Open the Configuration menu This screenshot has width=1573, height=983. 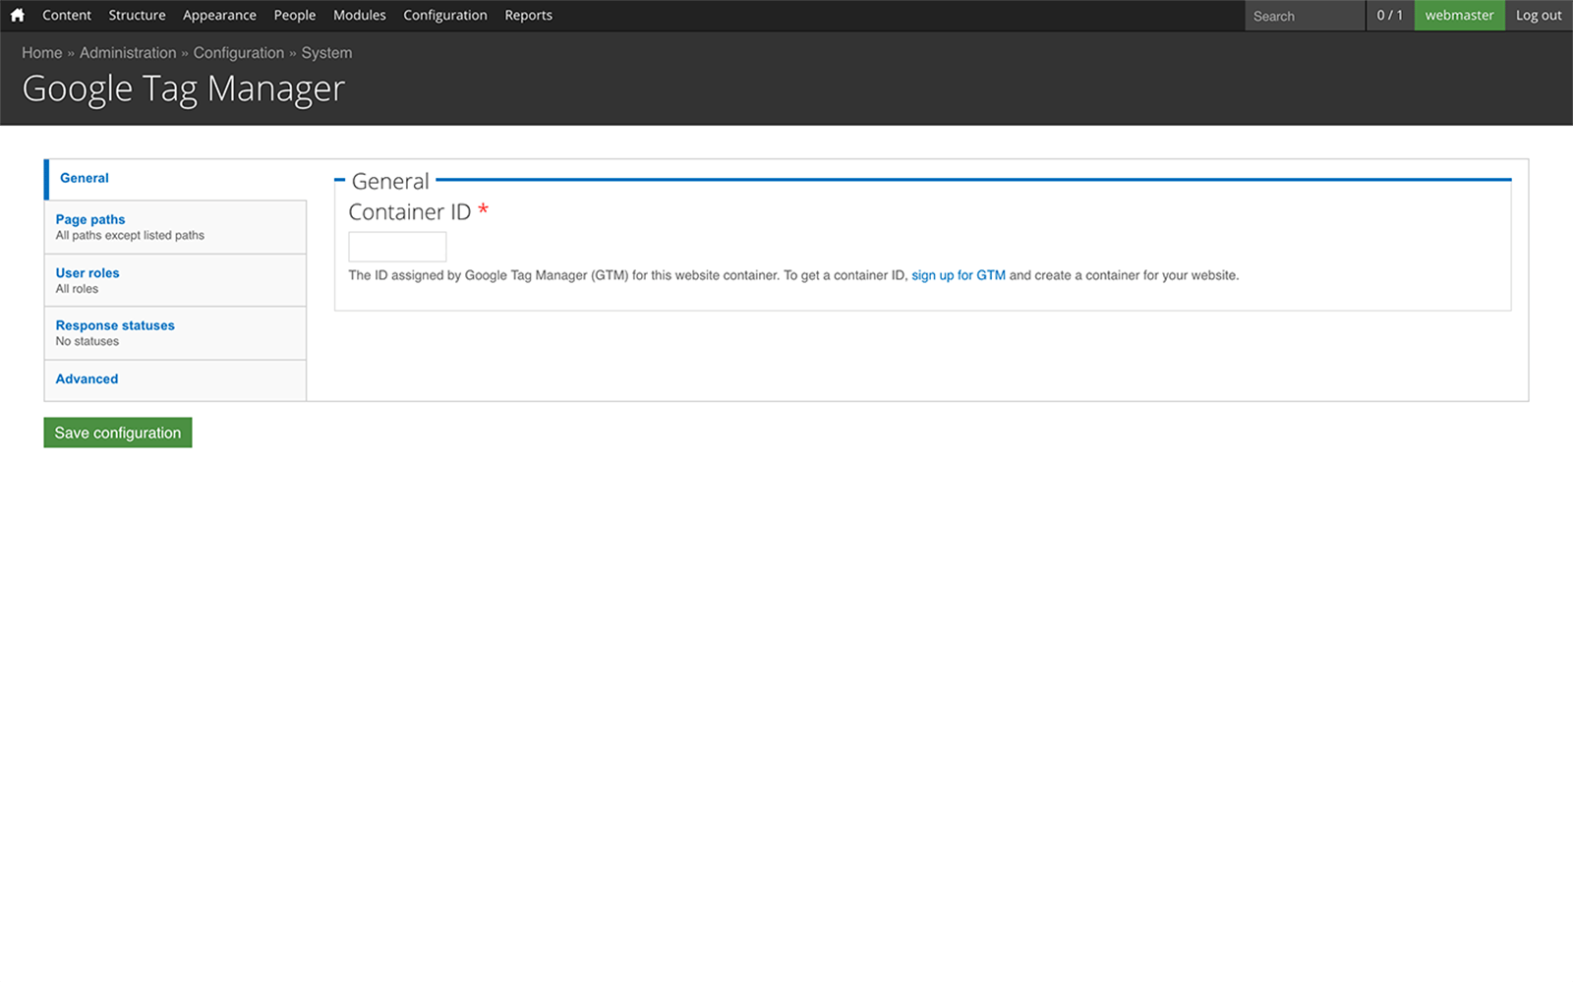click(445, 15)
